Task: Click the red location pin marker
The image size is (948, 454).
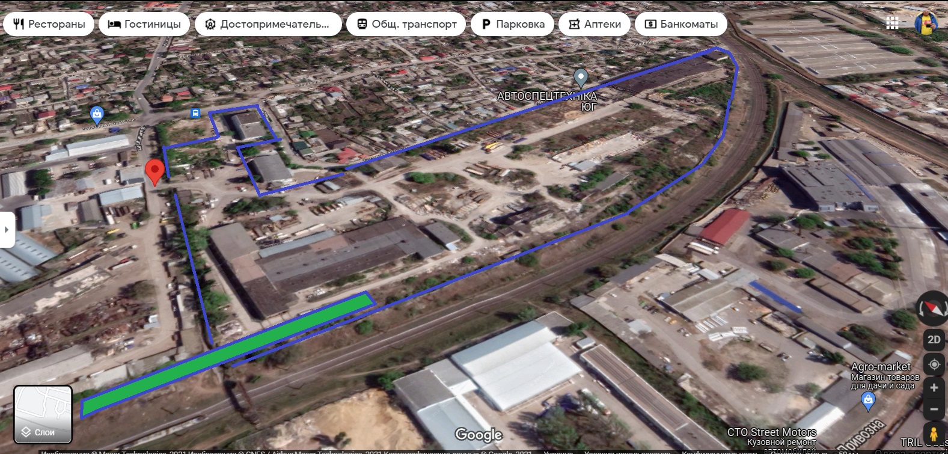Action: tap(154, 171)
